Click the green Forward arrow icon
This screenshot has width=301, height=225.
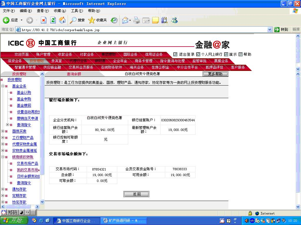pyautogui.click(x=30, y=20)
